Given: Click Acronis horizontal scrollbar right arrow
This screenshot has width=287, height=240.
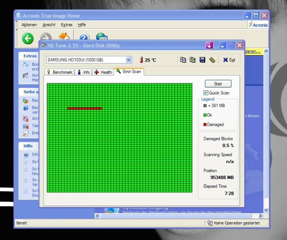Looking at the screenshot, I should [260, 216].
